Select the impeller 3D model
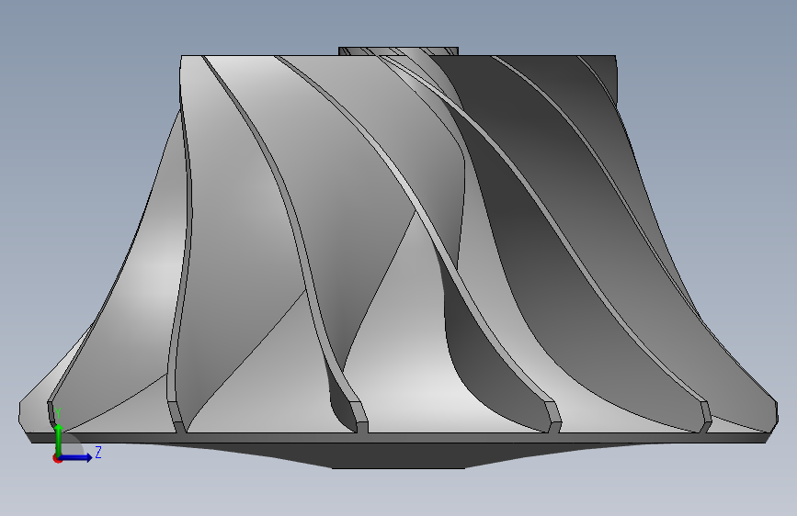The height and width of the screenshot is (516, 797). coord(399,258)
